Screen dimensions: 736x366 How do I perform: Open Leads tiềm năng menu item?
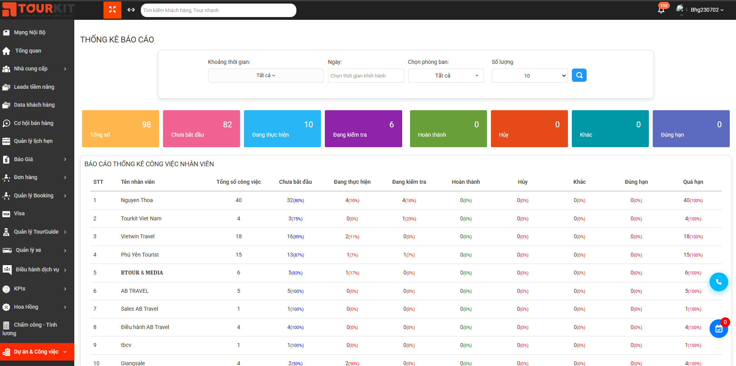(34, 87)
